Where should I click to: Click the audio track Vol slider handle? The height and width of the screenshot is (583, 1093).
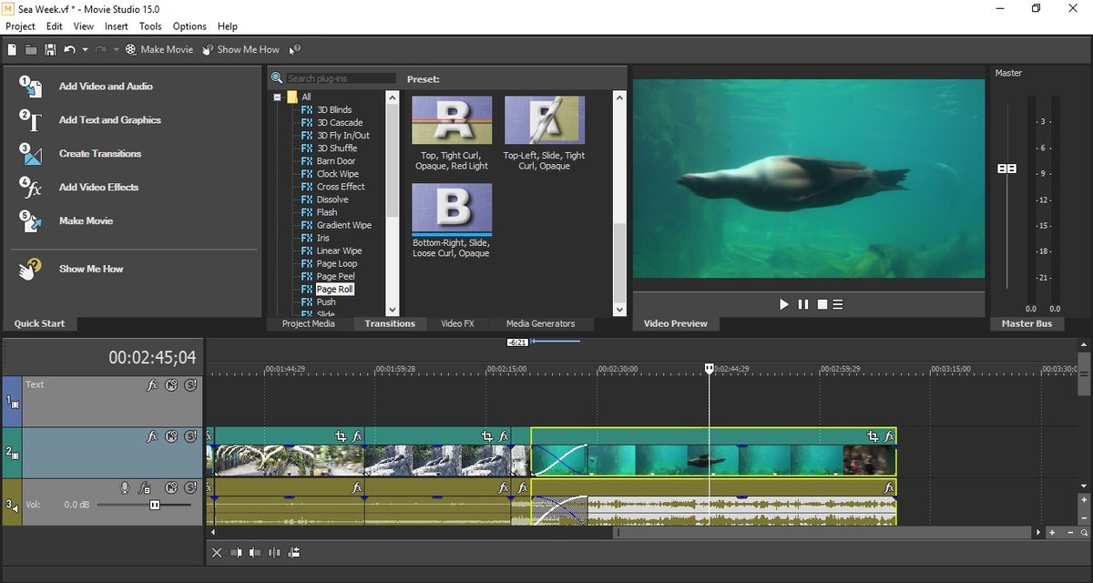155,505
